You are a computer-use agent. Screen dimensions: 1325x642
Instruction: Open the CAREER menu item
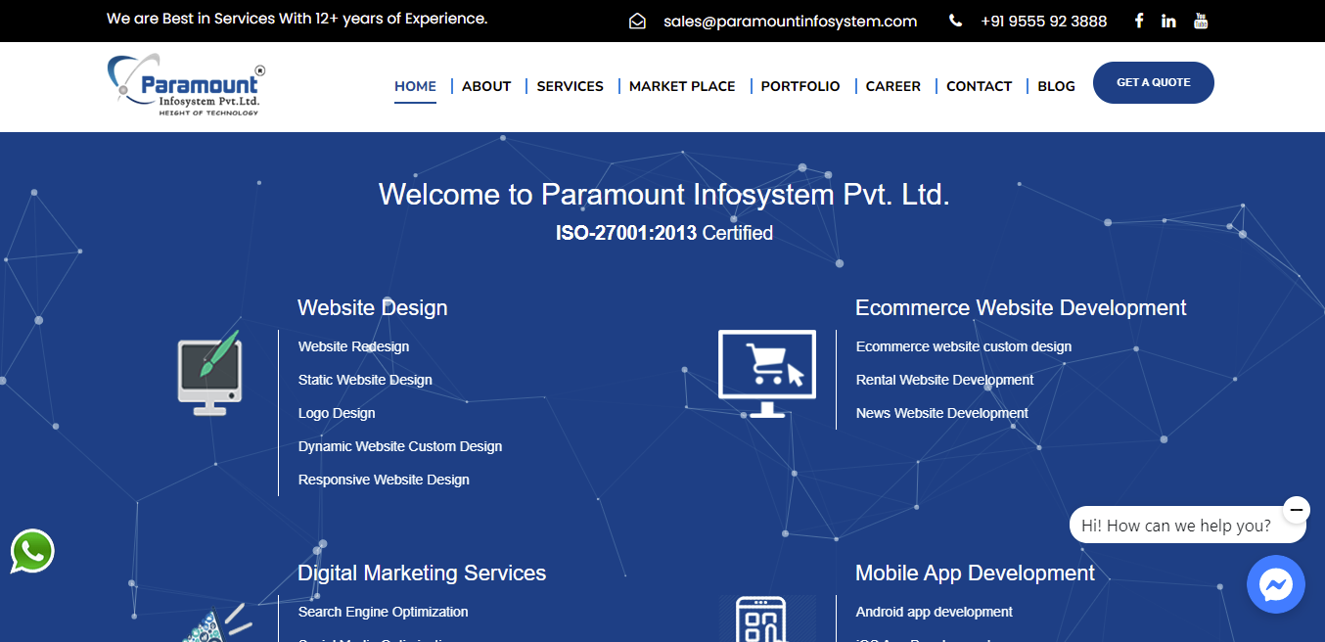click(x=893, y=86)
